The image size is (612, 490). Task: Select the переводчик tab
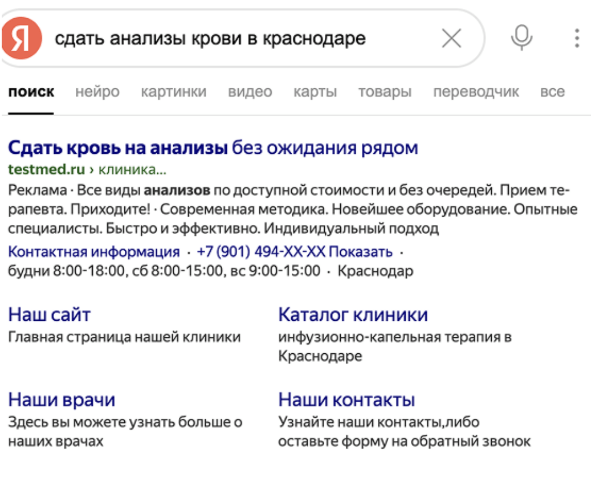click(476, 92)
